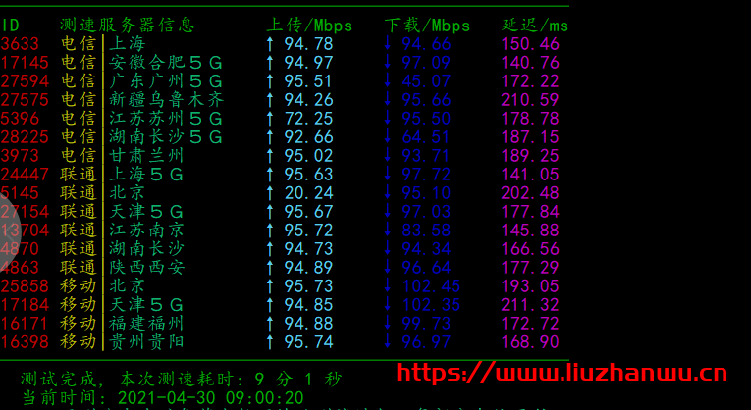The height and width of the screenshot is (410, 751).
Task: Open the www.liuzhanwu.cn watermark link
Action: pyautogui.click(x=561, y=374)
